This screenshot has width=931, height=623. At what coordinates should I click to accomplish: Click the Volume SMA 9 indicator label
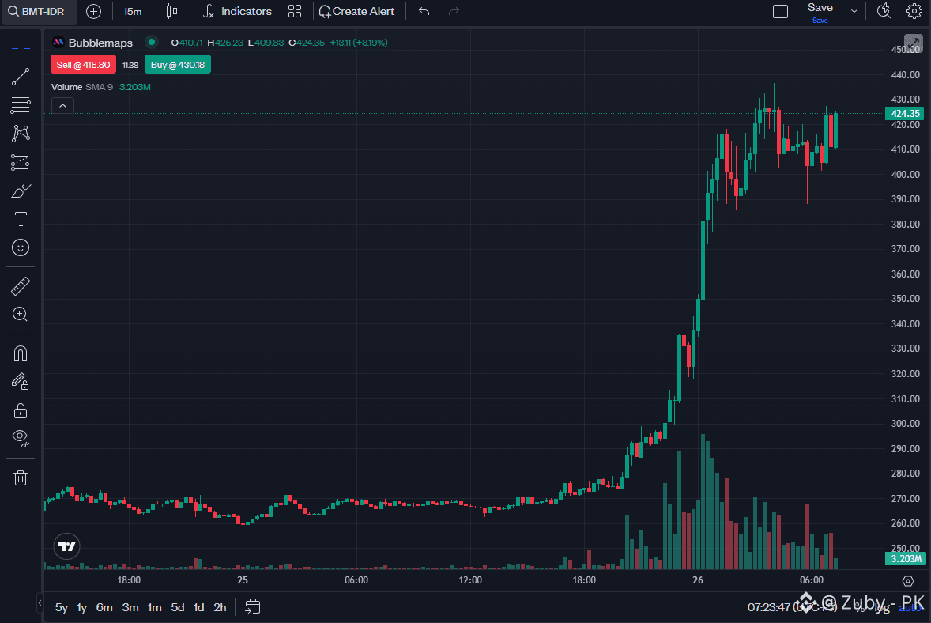(82, 87)
